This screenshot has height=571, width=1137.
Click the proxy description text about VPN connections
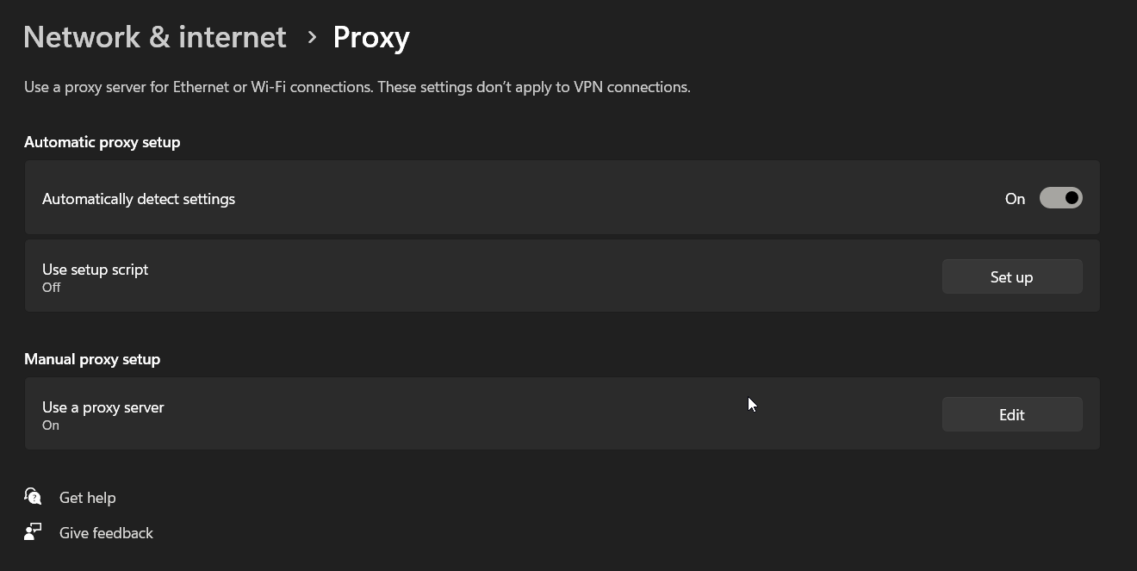(x=357, y=87)
